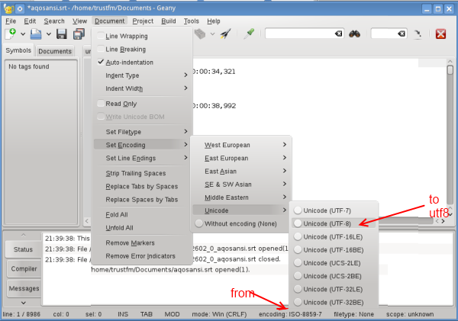The image size is (458, 321).
Task: Click the Build brick icon
Action: tap(200, 34)
